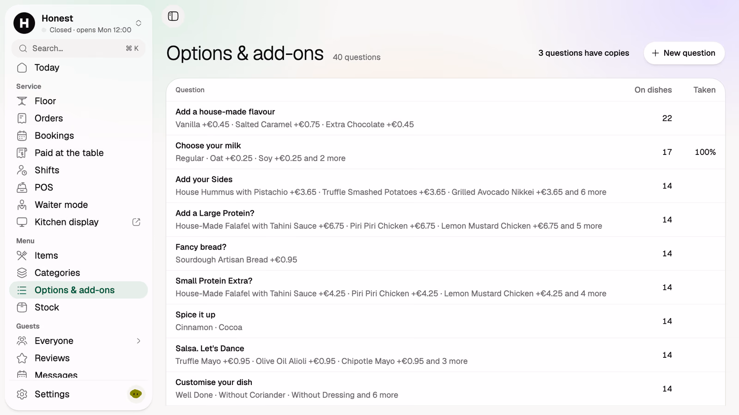Click the Reviews star icon

click(22, 358)
